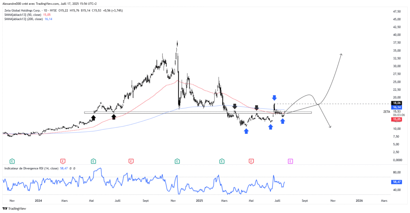
Task: Open the green earnings marker above Nov 2024
Action: coord(177,161)
